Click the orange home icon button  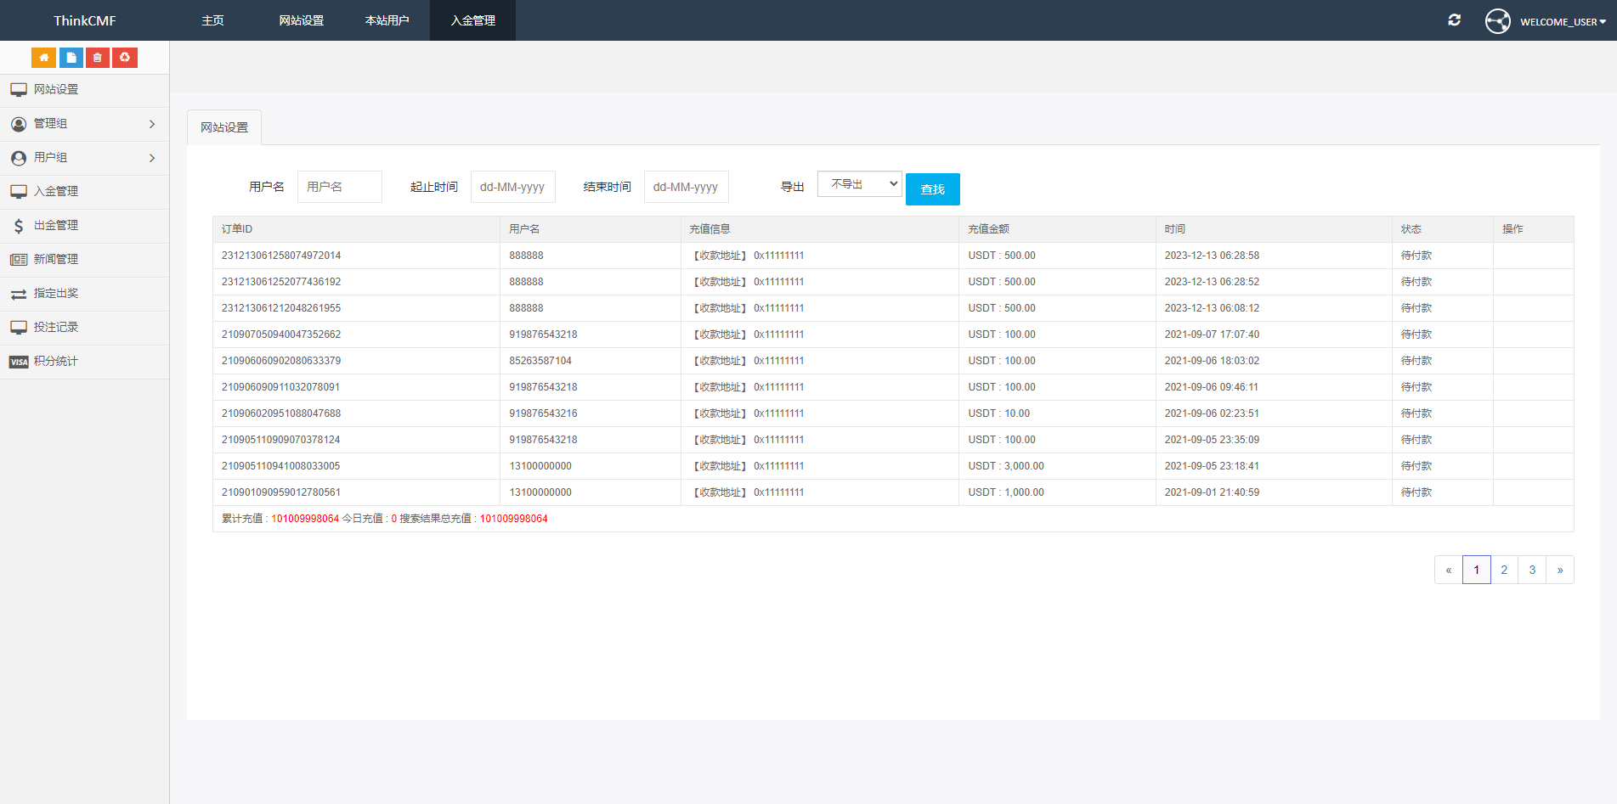click(43, 58)
